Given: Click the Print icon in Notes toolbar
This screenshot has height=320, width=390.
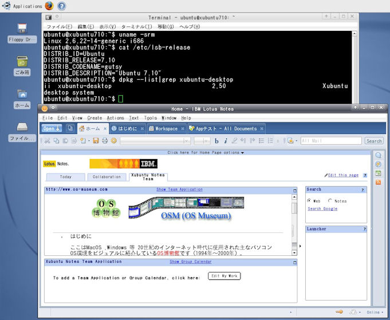Looking at the screenshot, I should point(105,141).
